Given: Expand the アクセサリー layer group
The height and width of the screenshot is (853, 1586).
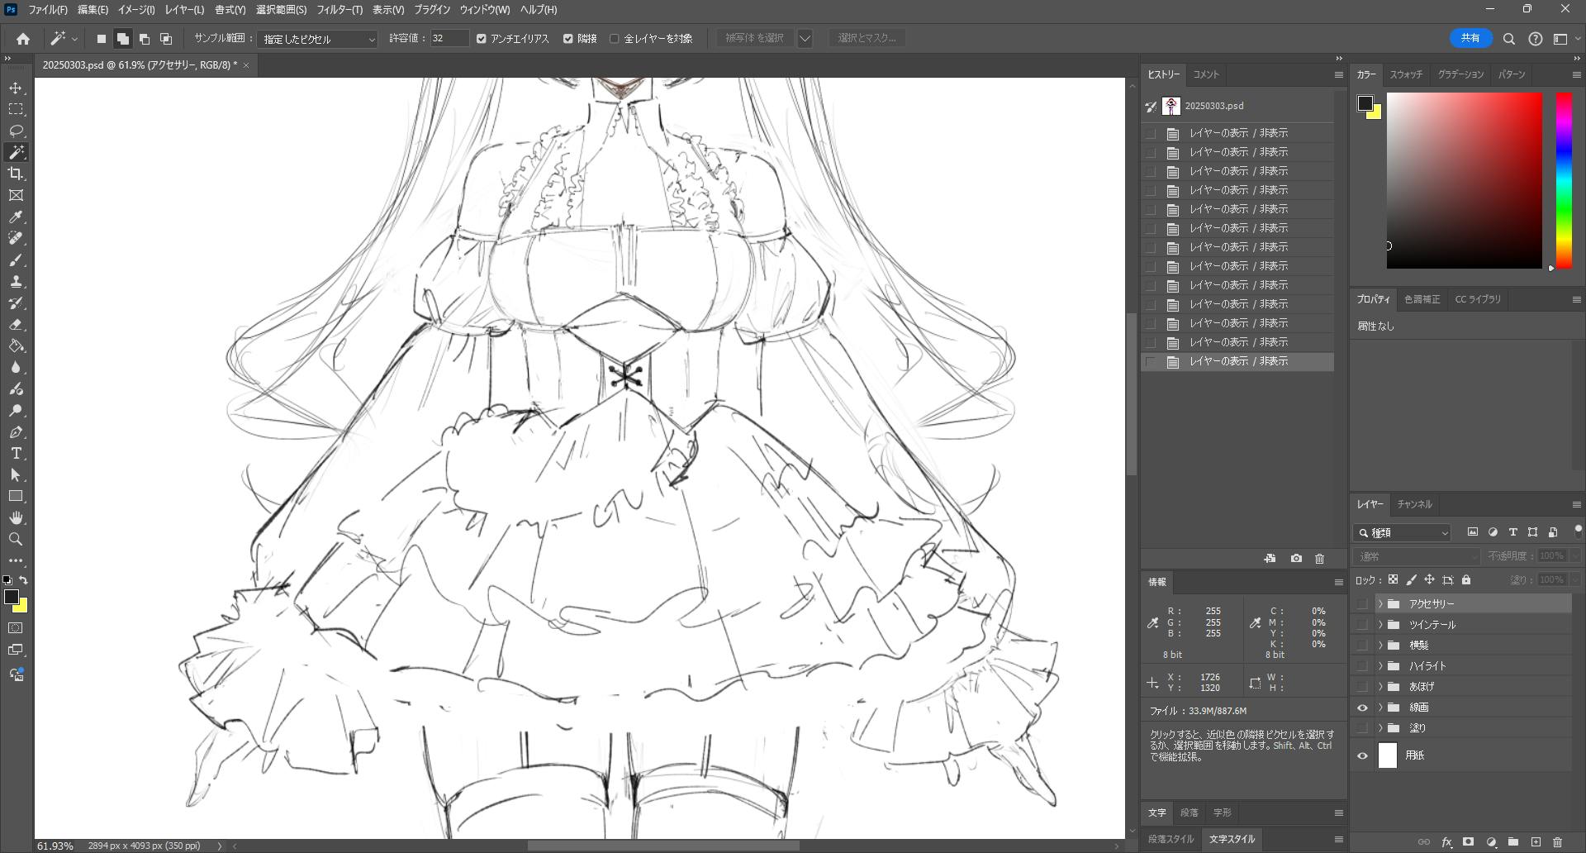Looking at the screenshot, I should [1379, 604].
